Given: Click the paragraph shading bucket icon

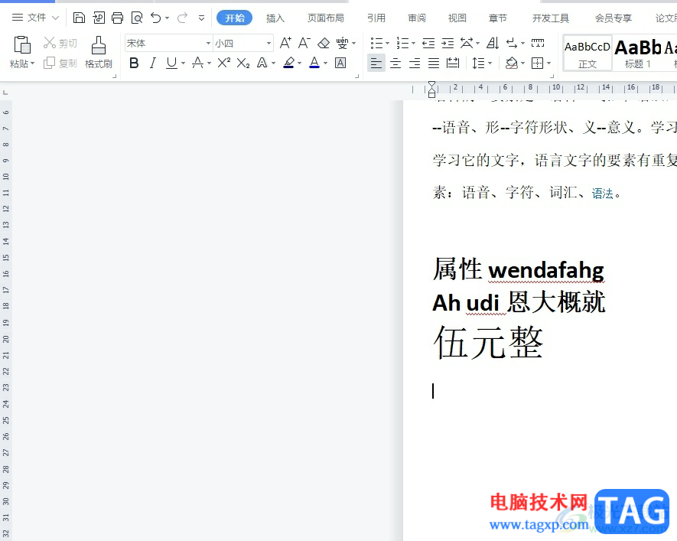Looking at the screenshot, I should 512,63.
